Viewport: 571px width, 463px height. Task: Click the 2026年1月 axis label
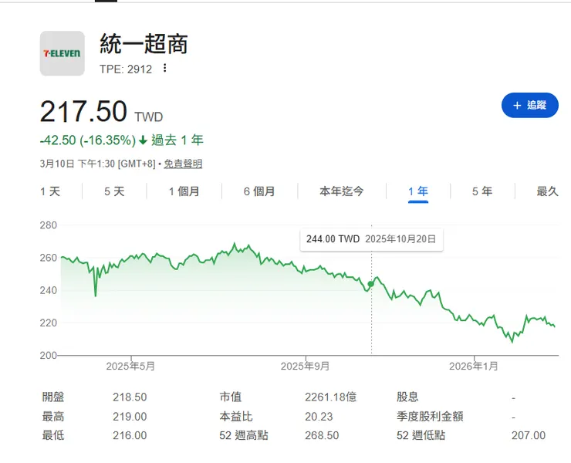pos(474,366)
